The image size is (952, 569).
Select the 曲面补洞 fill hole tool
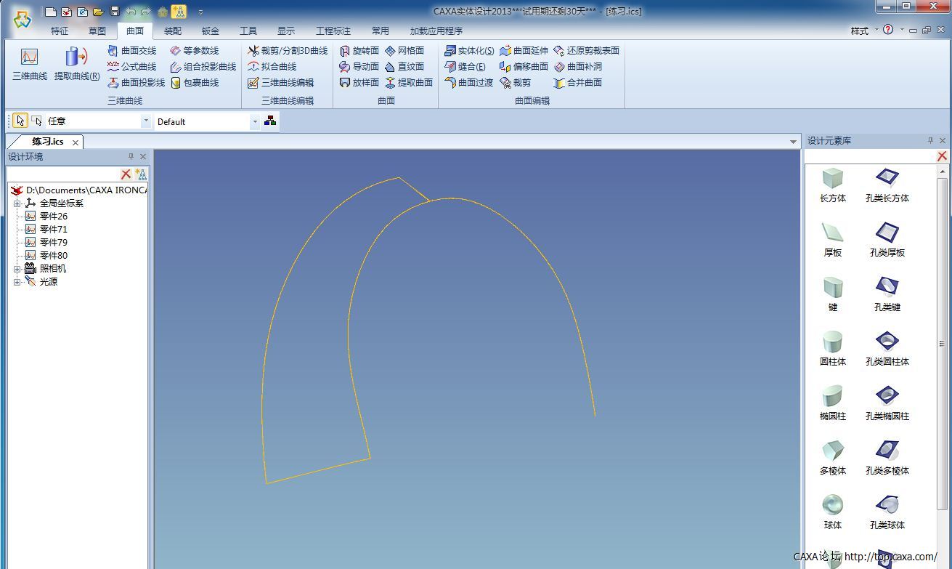pyautogui.click(x=577, y=67)
